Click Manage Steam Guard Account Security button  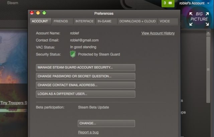85,67
